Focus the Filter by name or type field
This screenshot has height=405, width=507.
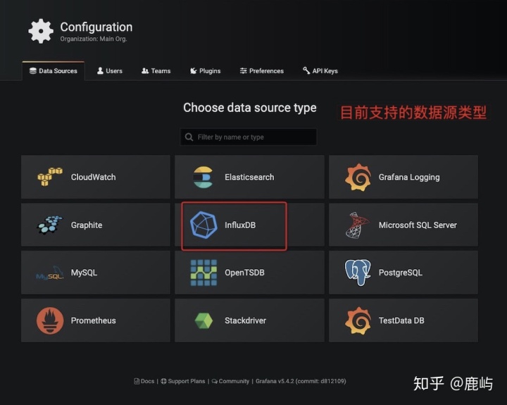pyautogui.click(x=249, y=137)
